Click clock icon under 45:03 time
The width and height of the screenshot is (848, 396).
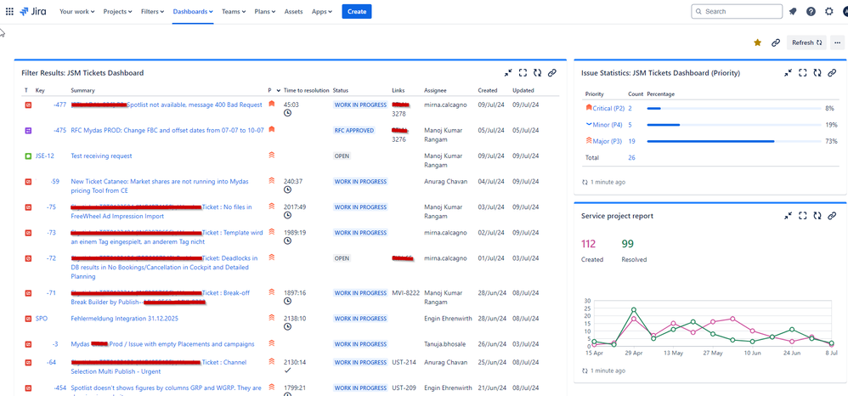click(288, 113)
